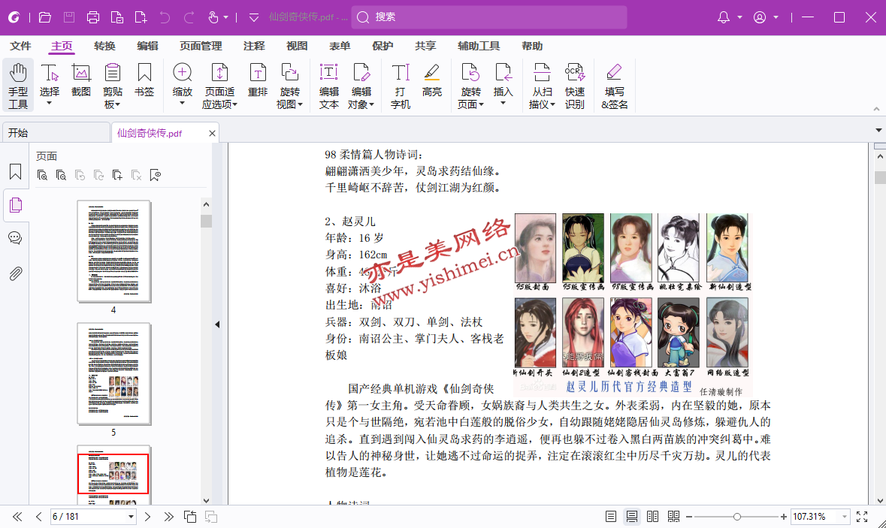Open the notifications bell
886x528 pixels.
pyautogui.click(x=723, y=17)
